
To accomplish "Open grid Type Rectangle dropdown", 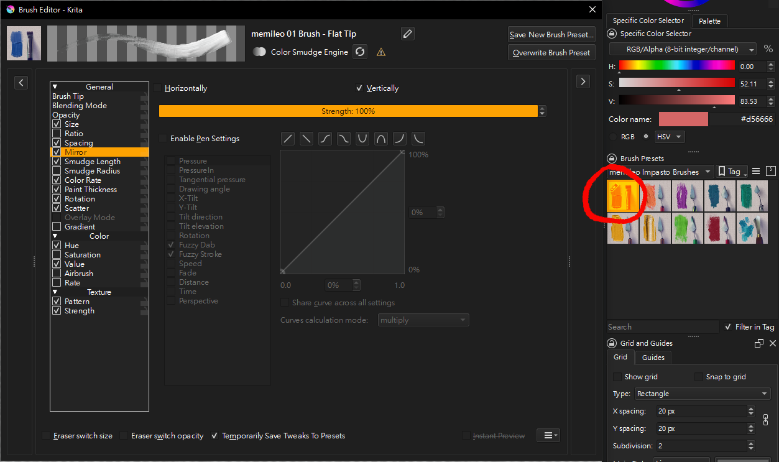I will [702, 394].
